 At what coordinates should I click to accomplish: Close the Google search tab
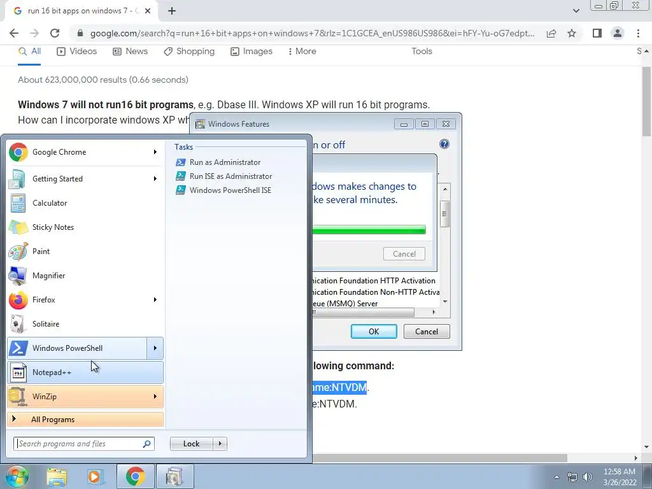[x=148, y=11]
